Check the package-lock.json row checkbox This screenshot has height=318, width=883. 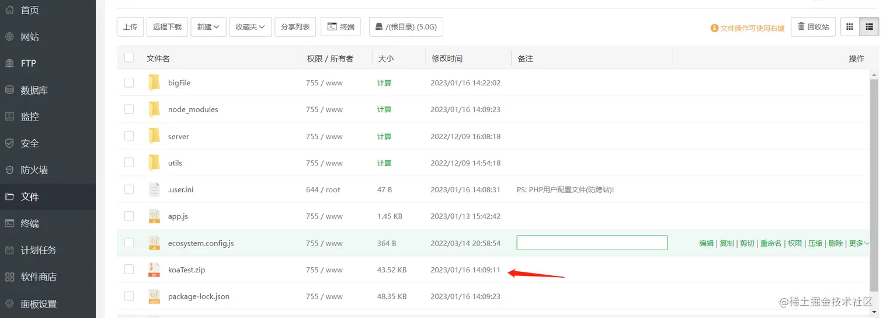pyautogui.click(x=129, y=296)
